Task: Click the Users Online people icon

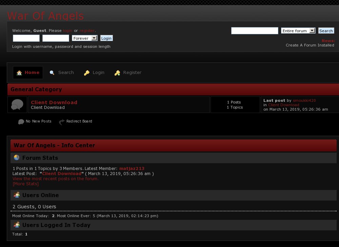Action: pyautogui.click(x=17, y=195)
